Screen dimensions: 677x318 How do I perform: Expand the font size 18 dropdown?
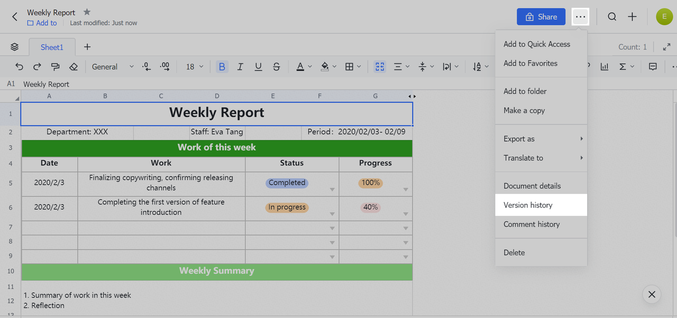click(x=195, y=67)
